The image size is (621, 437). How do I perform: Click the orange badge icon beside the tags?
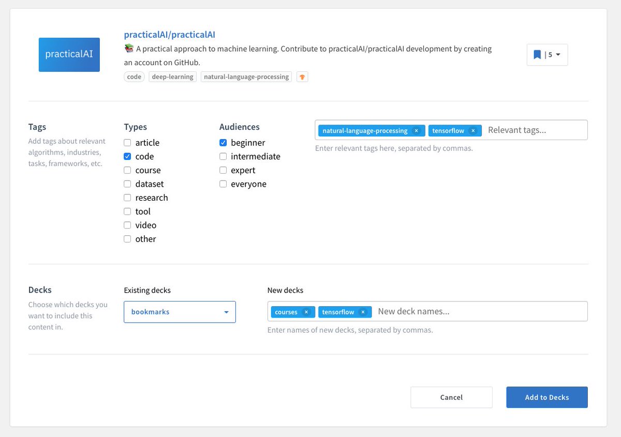tap(302, 77)
